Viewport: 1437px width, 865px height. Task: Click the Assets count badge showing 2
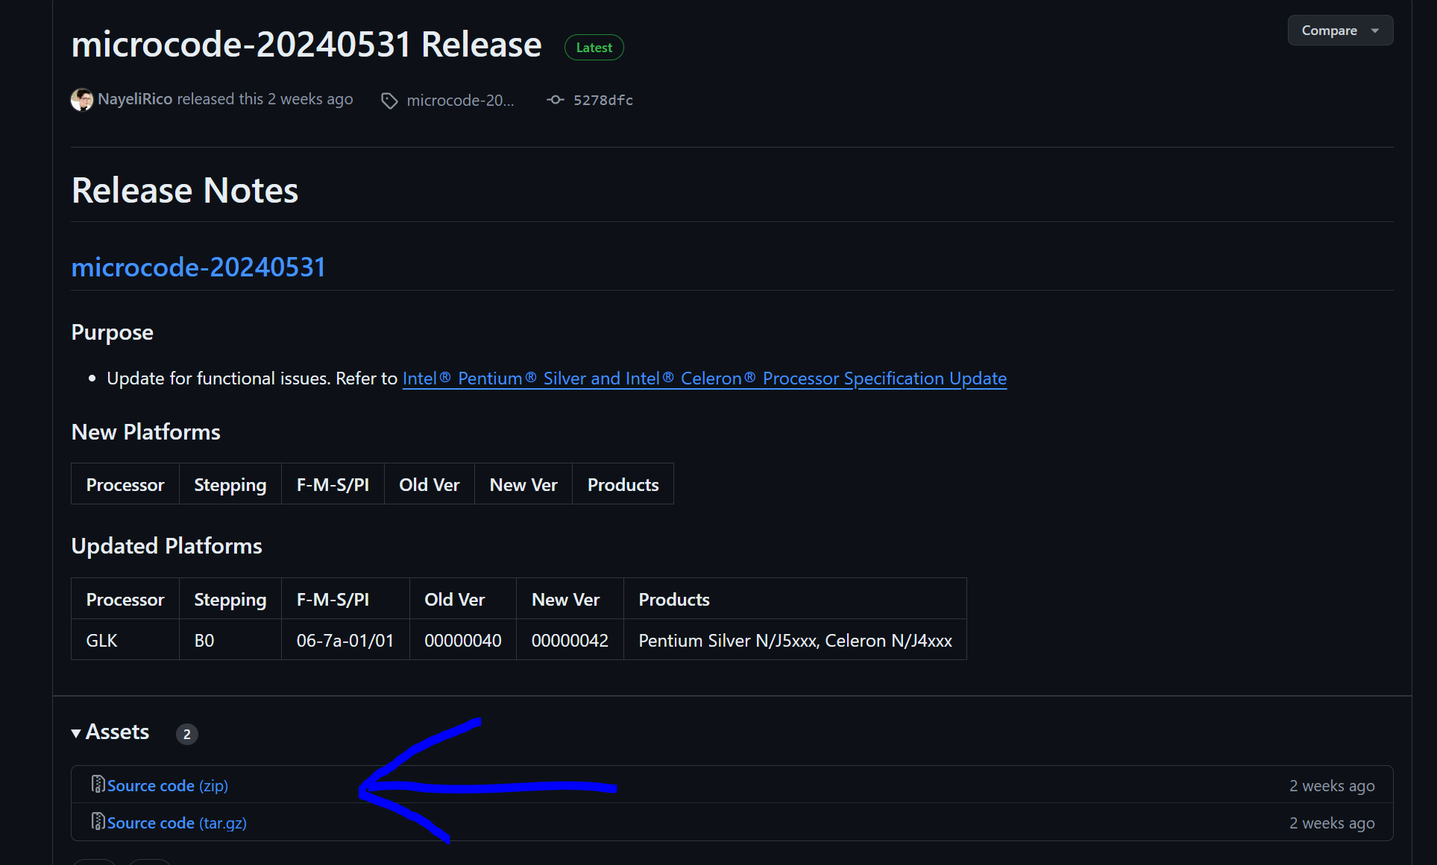pos(186,734)
